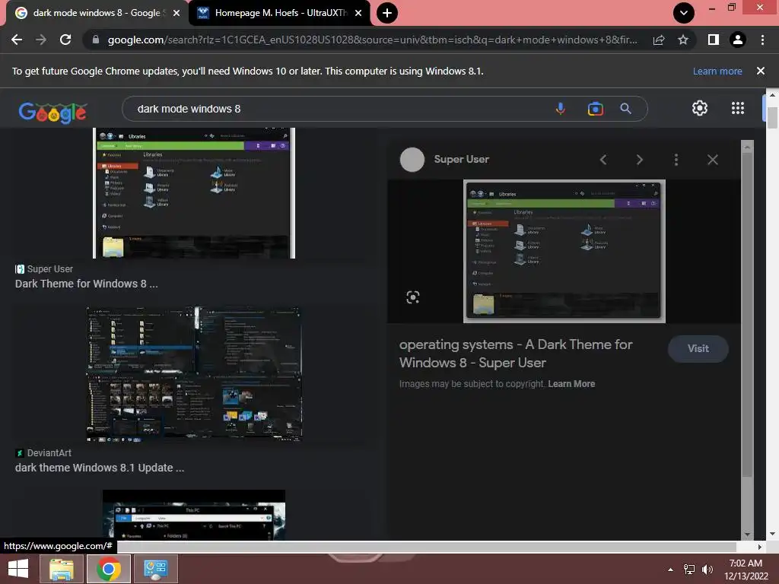This screenshot has height=584, width=779.
Task: Open the enlarged preview image
Action: point(564,251)
